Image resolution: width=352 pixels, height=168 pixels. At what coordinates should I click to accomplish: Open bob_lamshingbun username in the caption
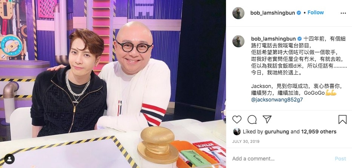coord(273,39)
